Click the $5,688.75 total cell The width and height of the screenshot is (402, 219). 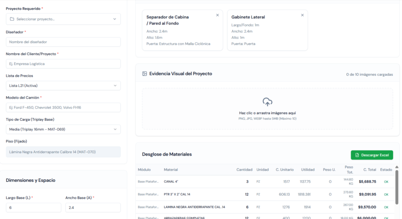pos(367,182)
